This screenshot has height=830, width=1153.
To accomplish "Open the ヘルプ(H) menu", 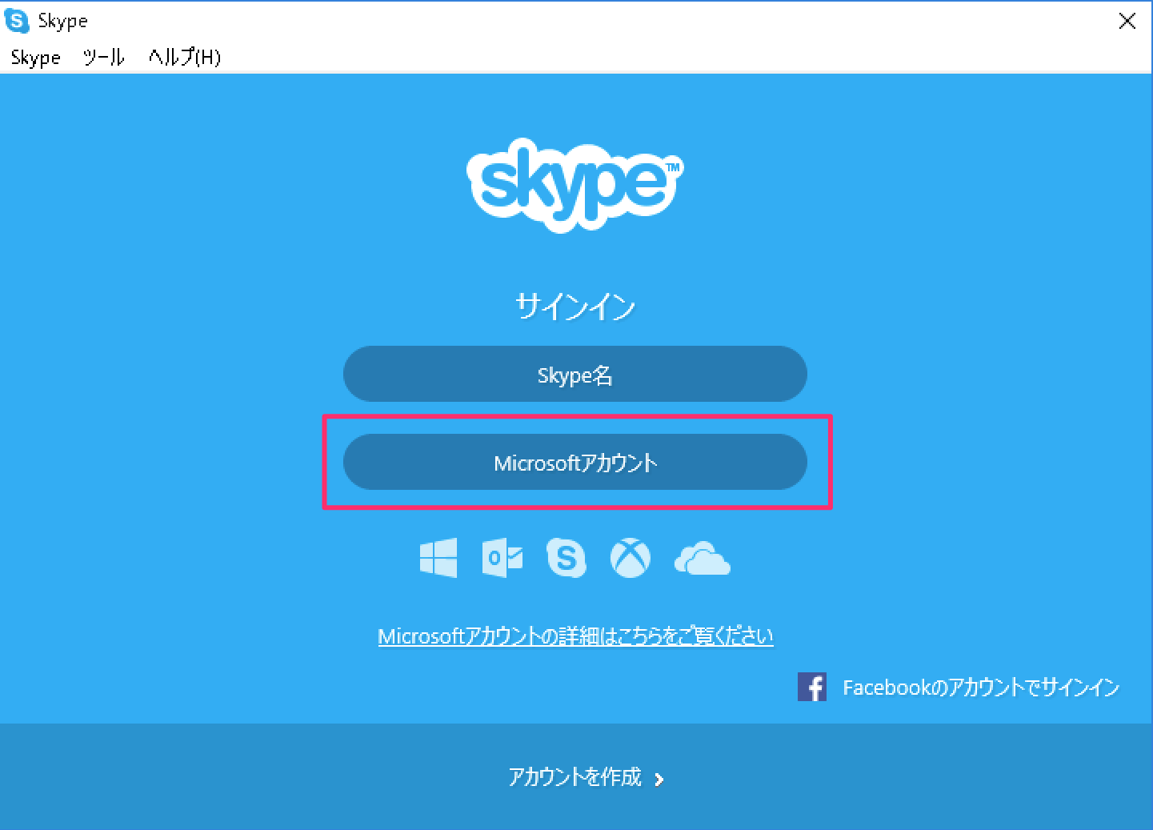I will coord(185,58).
